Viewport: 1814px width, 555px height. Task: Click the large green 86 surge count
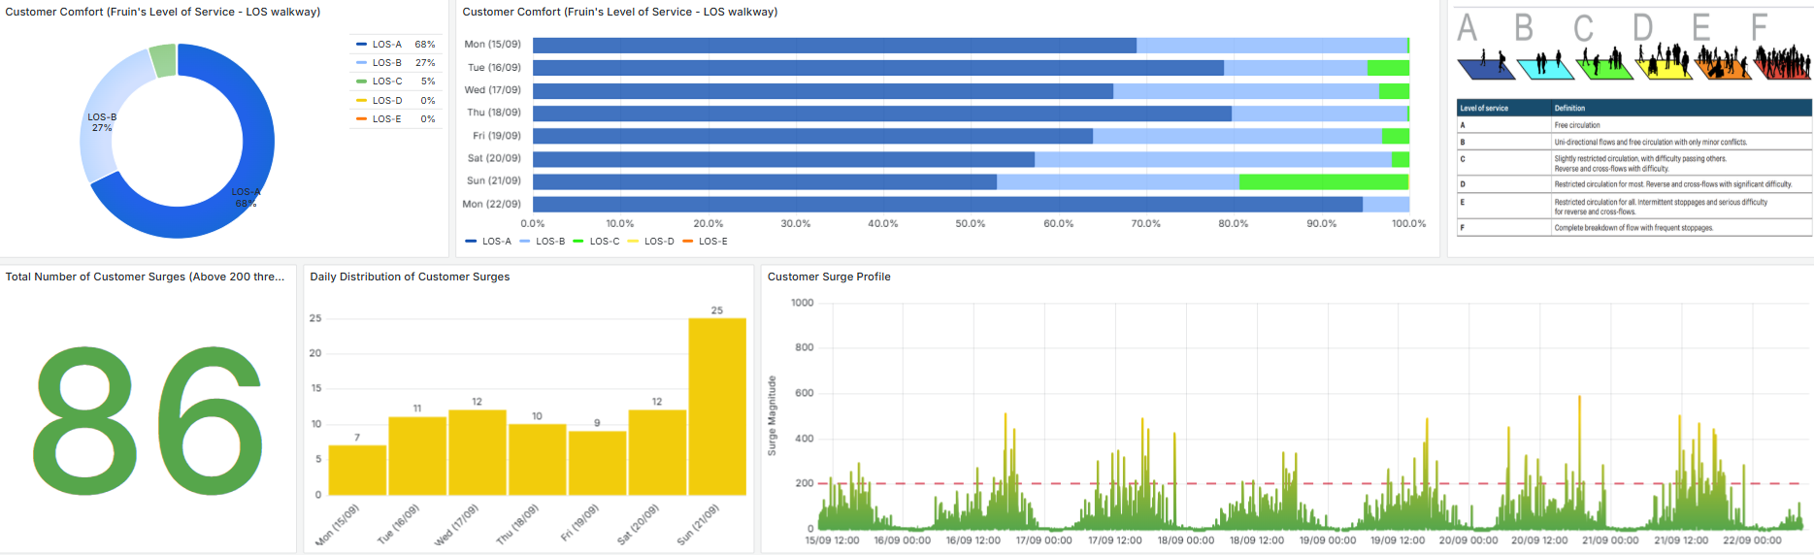point(148,421)
